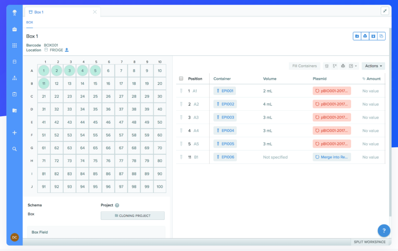Open the Actions dropdown

point(372,66)
